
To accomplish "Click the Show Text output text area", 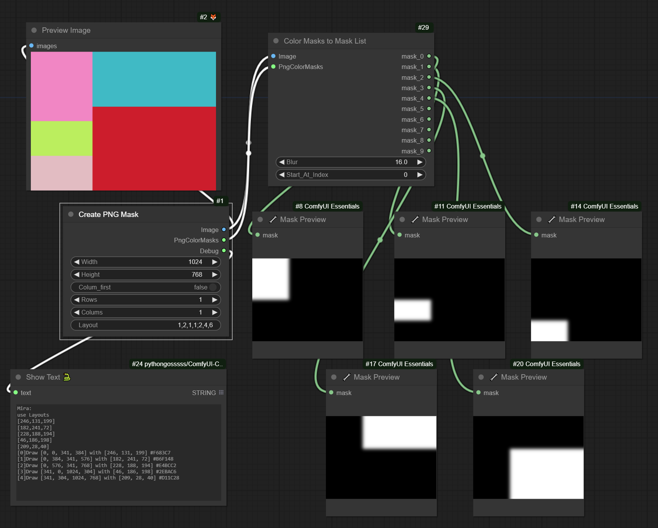I will [x=118, y=452].
